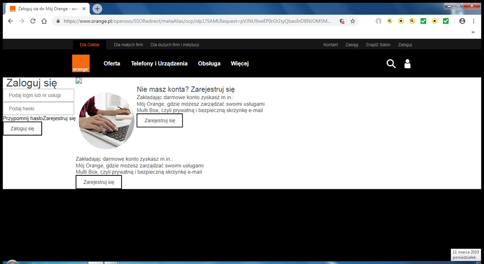
Task: Click the Podaj hasło password field
Action: pyautogui.click(x=39, y=109)
